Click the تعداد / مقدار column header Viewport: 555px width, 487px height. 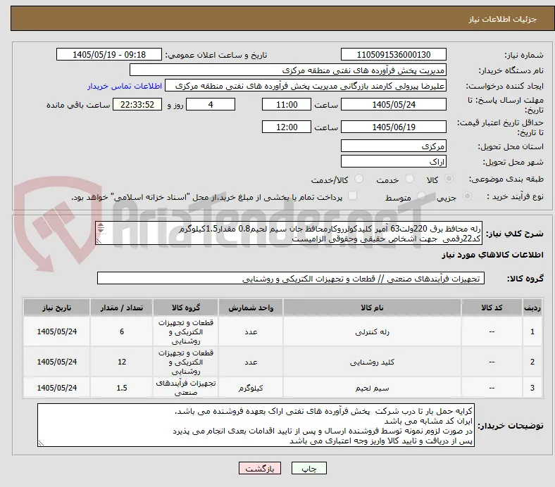pyautogui.click(x=122, y=308)
